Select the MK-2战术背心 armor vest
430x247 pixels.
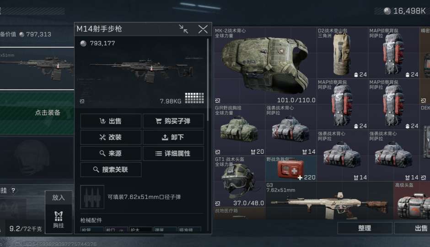pos(265,65)
